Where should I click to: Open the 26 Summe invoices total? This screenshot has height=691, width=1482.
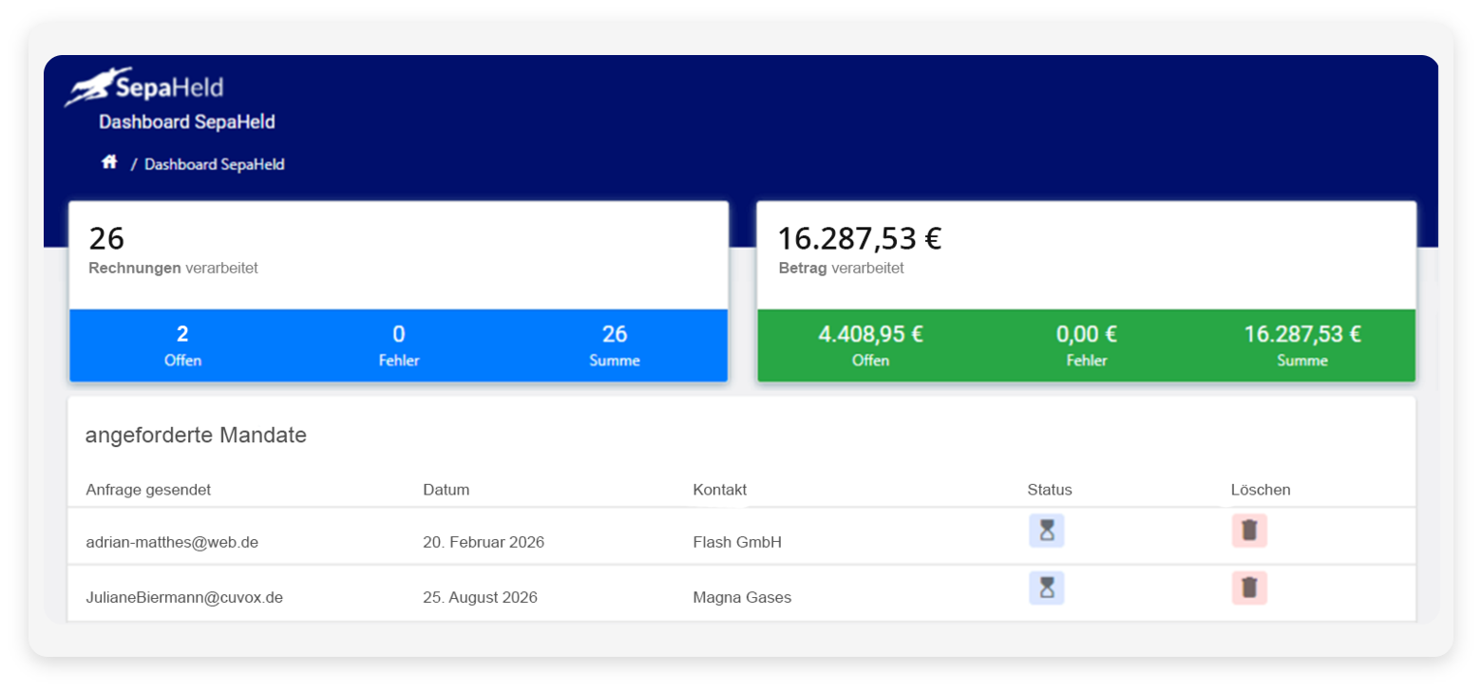[x=615, y=345]
